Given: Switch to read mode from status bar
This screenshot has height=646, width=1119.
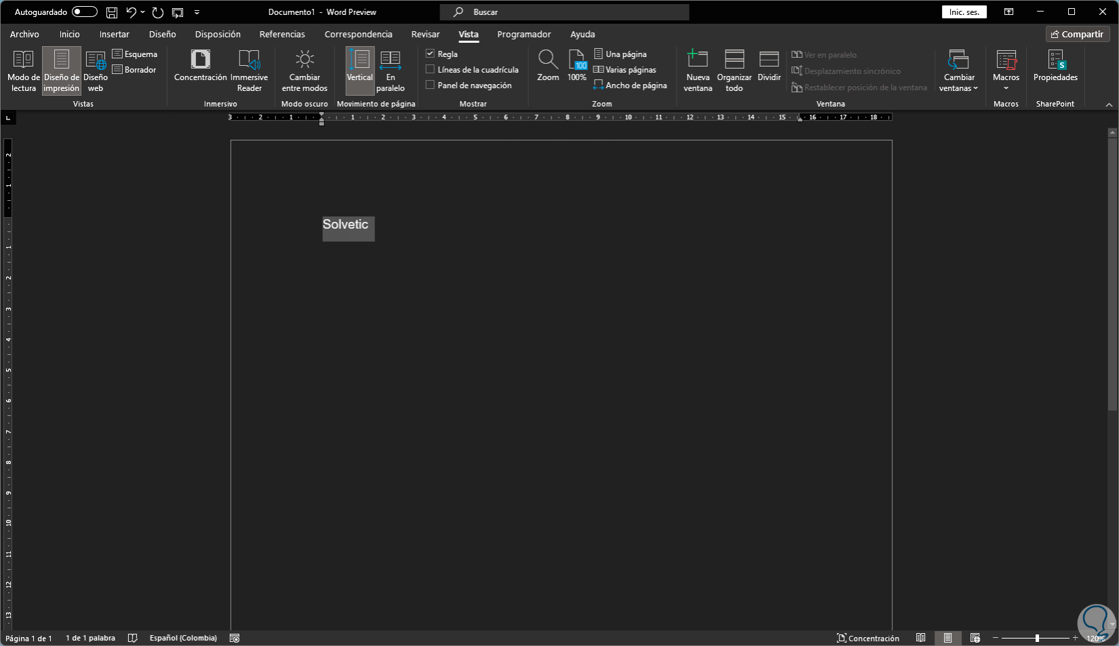Looking at the screenshot, I should tap(920, 638).
